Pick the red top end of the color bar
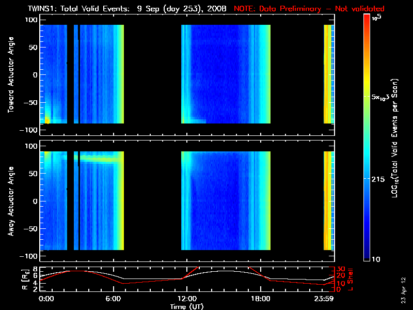 tap(367, 18)
